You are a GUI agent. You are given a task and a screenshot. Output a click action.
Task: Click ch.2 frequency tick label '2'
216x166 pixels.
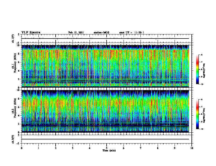coord(19,124)
